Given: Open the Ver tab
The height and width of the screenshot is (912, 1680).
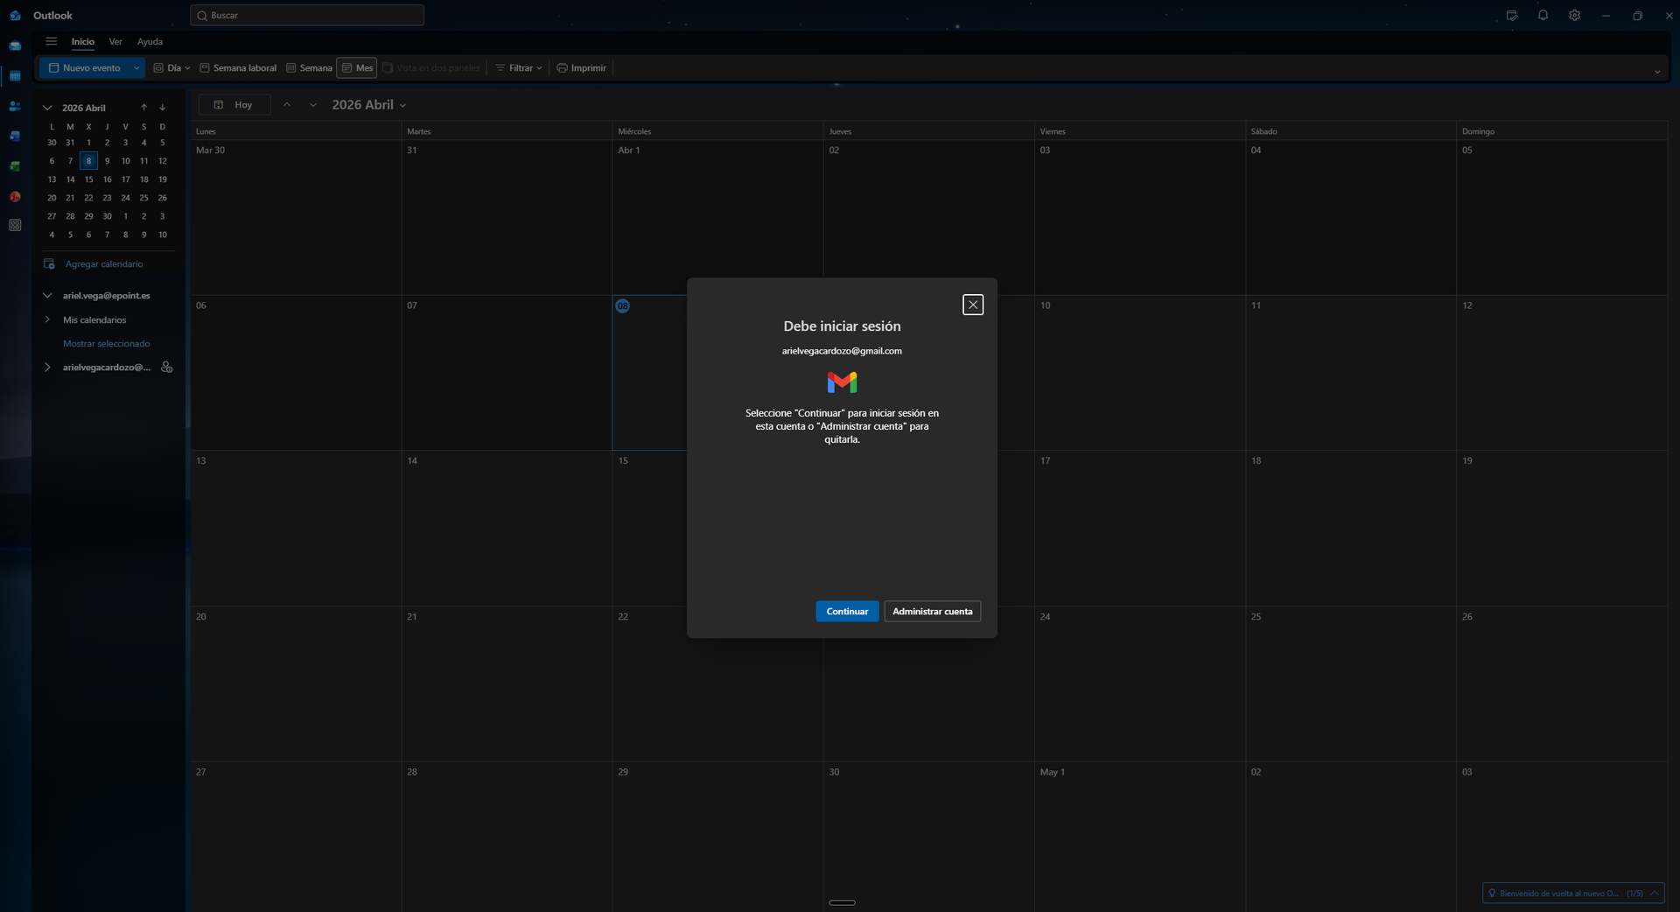Looking at the screenshot, I should pyautogui.click(x=115, y=42).
